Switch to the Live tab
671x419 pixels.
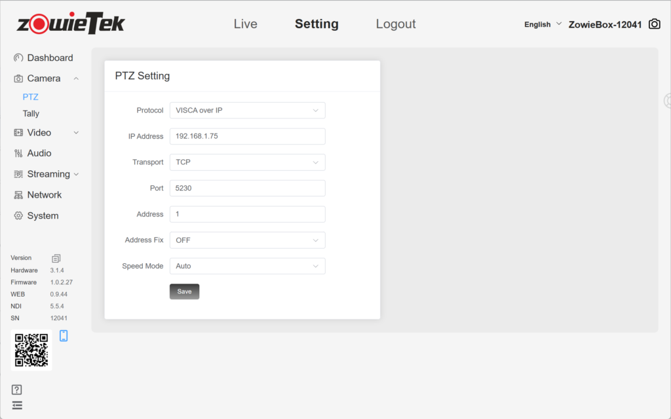tap(245, 24)
